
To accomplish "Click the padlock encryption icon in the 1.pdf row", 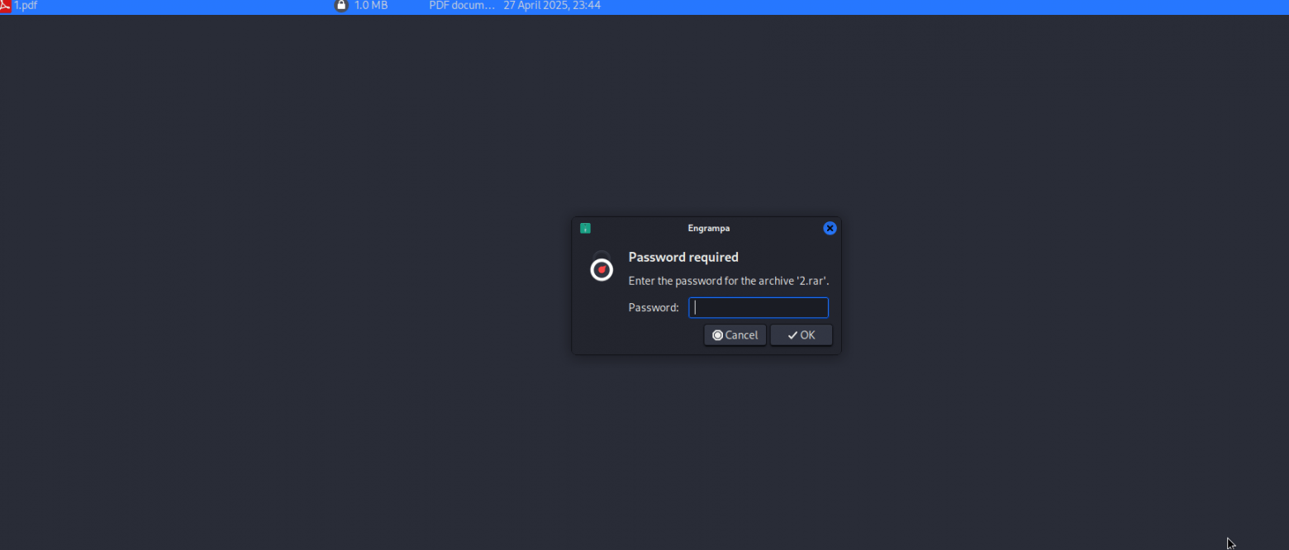I will click(x=341, y=5).
